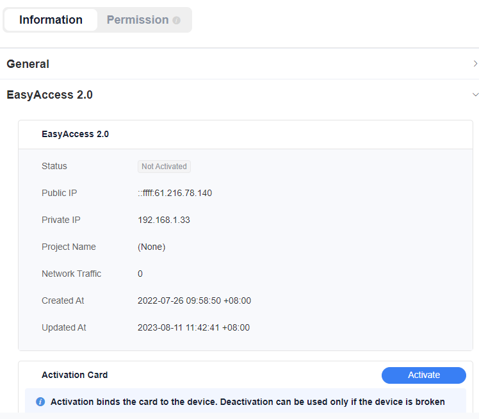Click the Not Activated status badge
Screen dimensions: 479x419
pyautogui.click(x=164, y=167)
